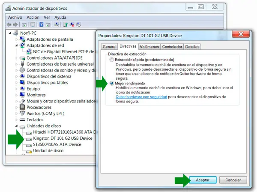Open the Acción menu

click(x=33, y=18)
